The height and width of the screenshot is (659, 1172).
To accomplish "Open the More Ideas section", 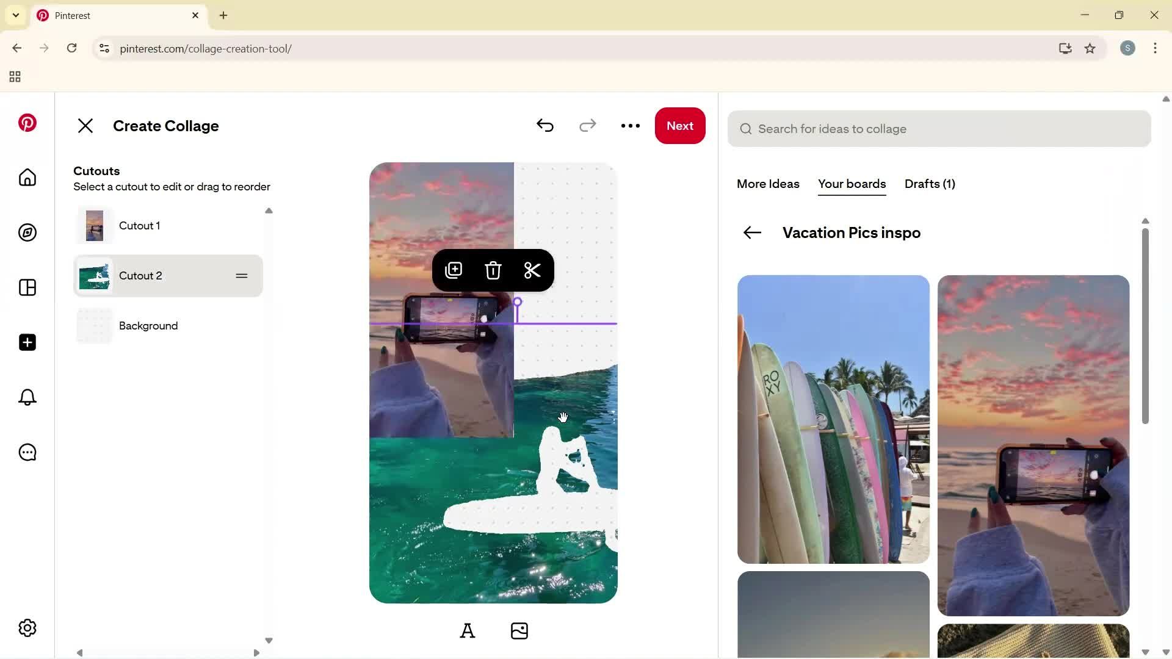I will point(767,184).
